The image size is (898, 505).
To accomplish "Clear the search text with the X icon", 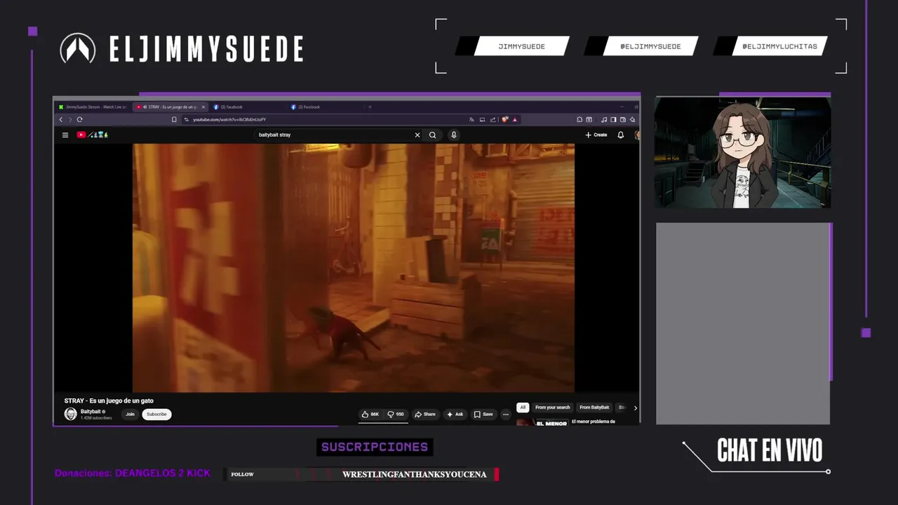I will (417, 135).
